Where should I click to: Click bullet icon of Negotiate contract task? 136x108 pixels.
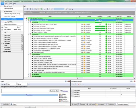point(32,52)
